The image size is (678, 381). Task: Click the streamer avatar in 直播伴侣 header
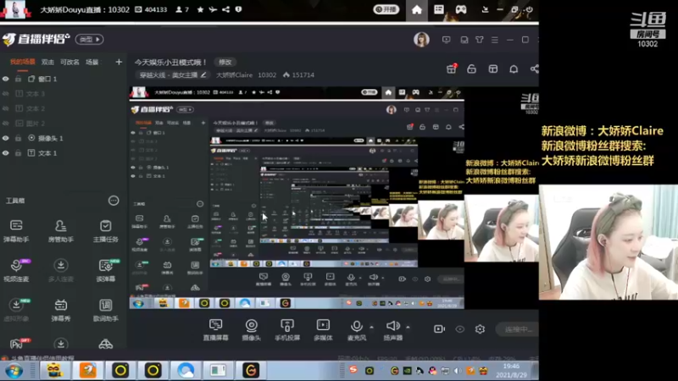click(421, 39)
